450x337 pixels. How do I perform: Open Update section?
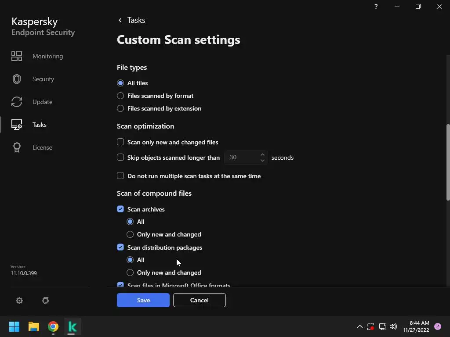(42, 102)
